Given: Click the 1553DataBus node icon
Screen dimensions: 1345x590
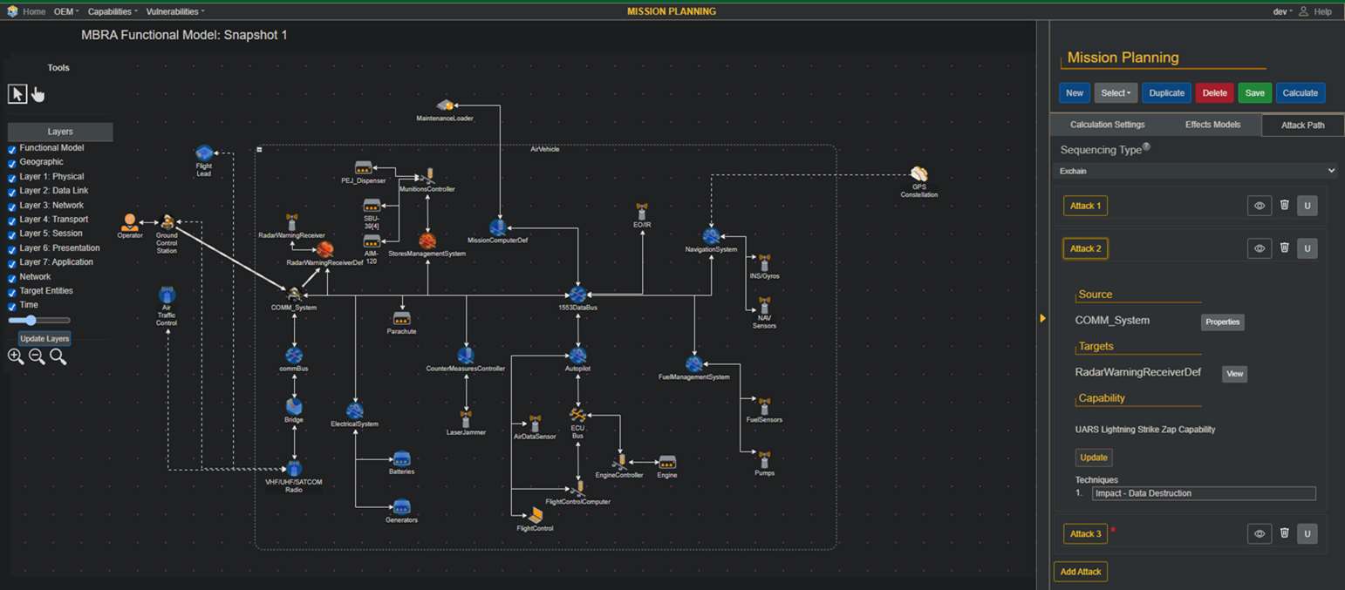Looking at the screenshot, I should (577, 295).
